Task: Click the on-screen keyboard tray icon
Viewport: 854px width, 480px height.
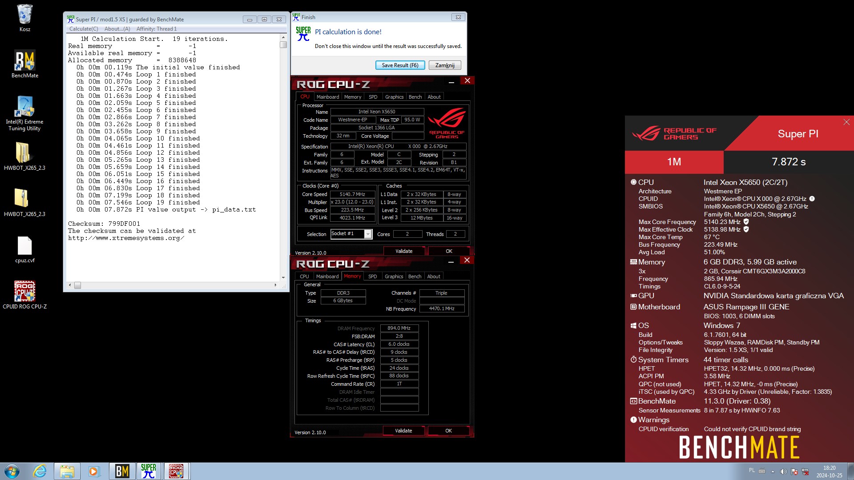Action: [x=762, y=471]
